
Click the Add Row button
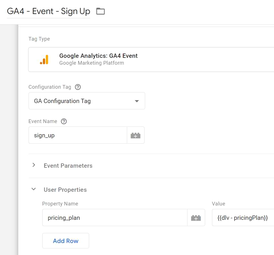tap(66, 241)
